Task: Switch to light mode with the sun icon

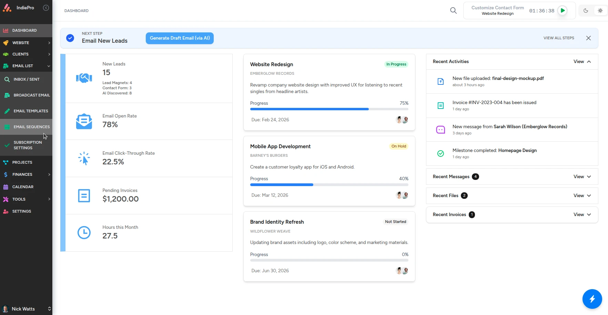Action: pos(599,11)
